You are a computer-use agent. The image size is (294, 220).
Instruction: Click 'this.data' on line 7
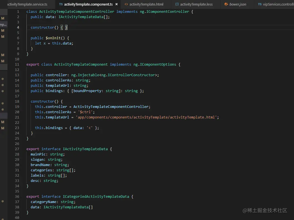click(x=62, y=43)
